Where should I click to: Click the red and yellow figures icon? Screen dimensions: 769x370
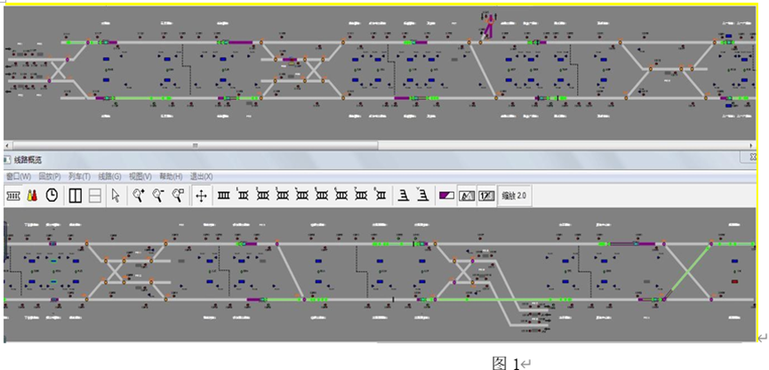pyautogui.click(x=33, y=196)
